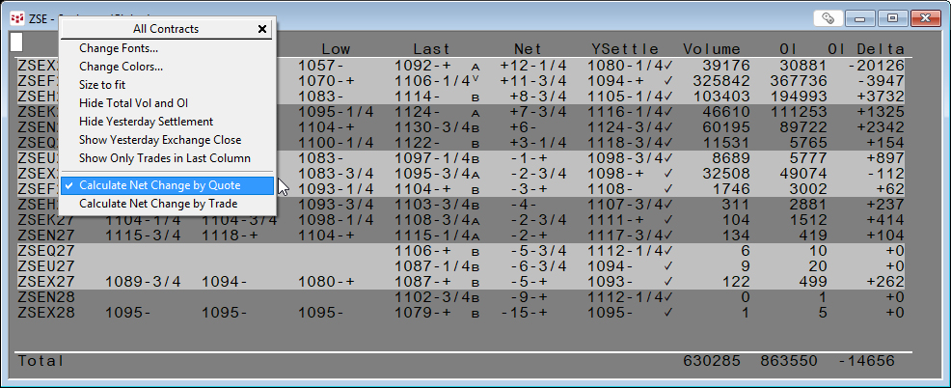Viewport: 951px width, 388px height.
Task: Click the white input box at top left
Action: 16,42
